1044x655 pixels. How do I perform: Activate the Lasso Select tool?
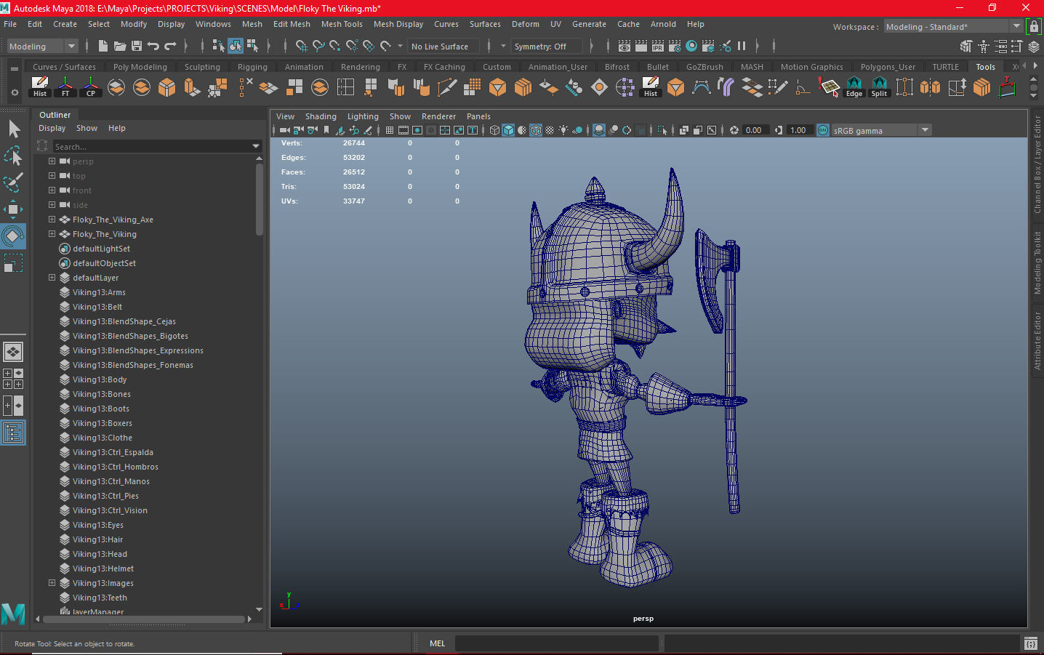[x=13, y=156]
